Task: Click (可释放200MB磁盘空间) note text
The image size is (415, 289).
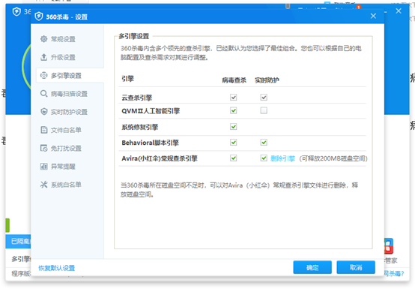Action: coord(333,158)
